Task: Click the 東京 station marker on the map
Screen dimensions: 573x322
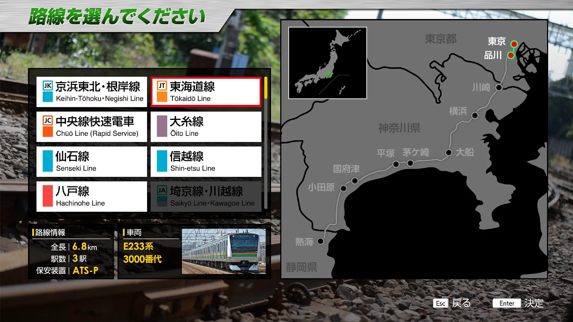Action: pyautogui.click(x=514, y=44)
